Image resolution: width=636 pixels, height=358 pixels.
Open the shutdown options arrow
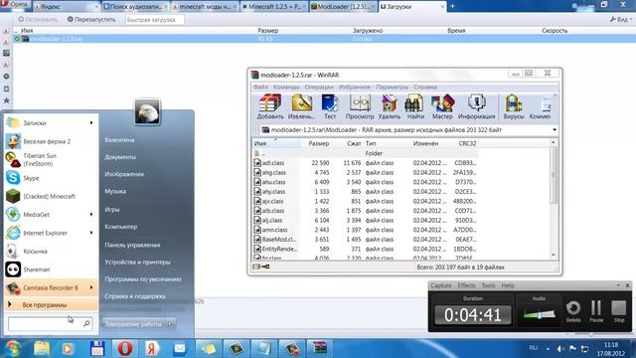170,323
